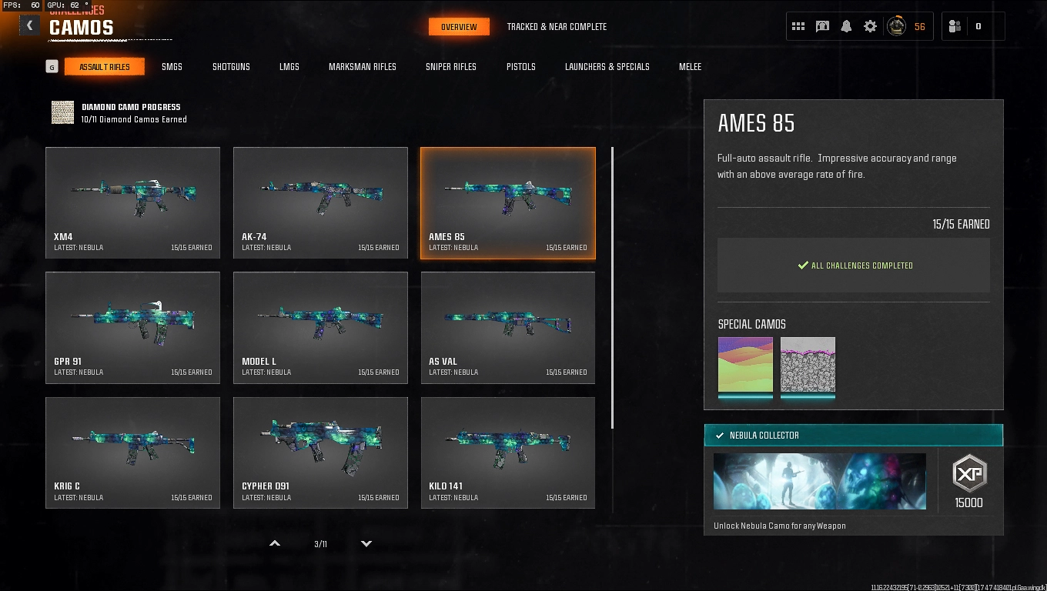Go to previous page with up chevron

pos(275,543)
